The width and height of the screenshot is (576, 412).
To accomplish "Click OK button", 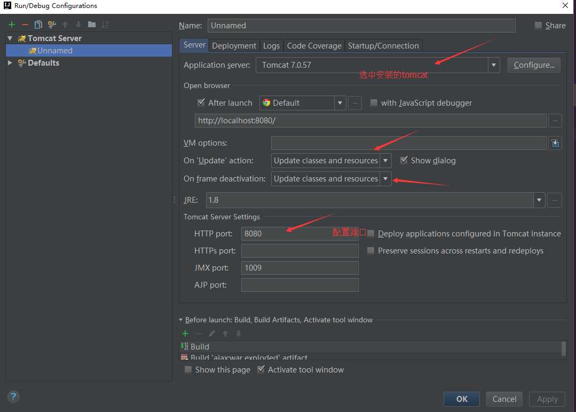I will coord(462,399).
